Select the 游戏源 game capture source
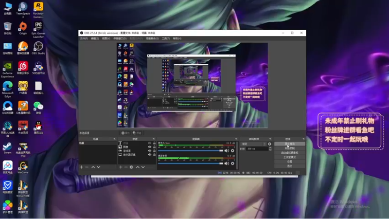Image resolution: width=389 pixels, height=219 pixels. (137, 151)
